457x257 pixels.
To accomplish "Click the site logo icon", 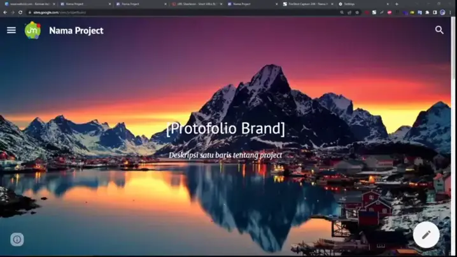I will pos(32,30).
